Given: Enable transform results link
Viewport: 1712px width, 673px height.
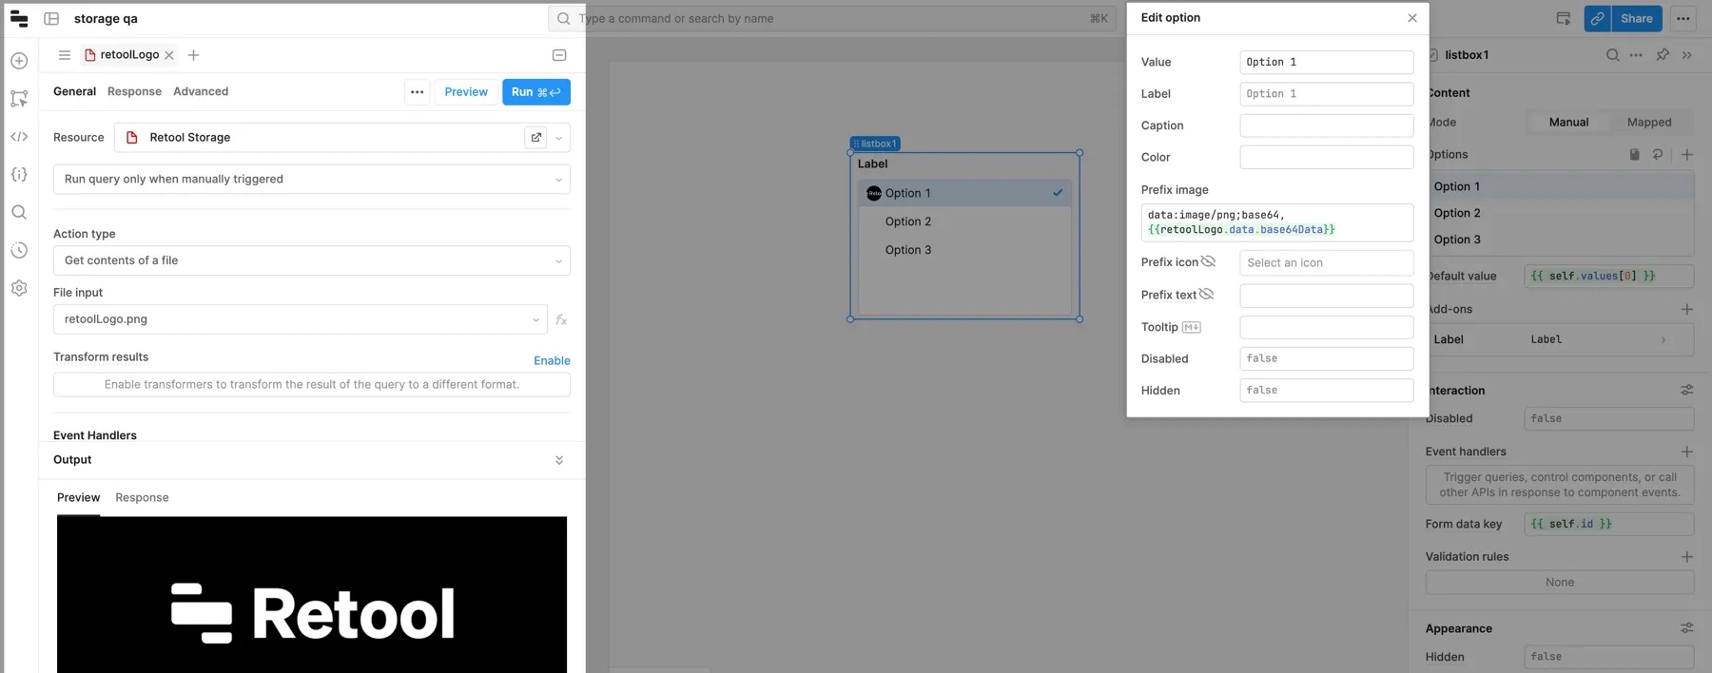Looking at the screenshot, I should pos(552,360).
